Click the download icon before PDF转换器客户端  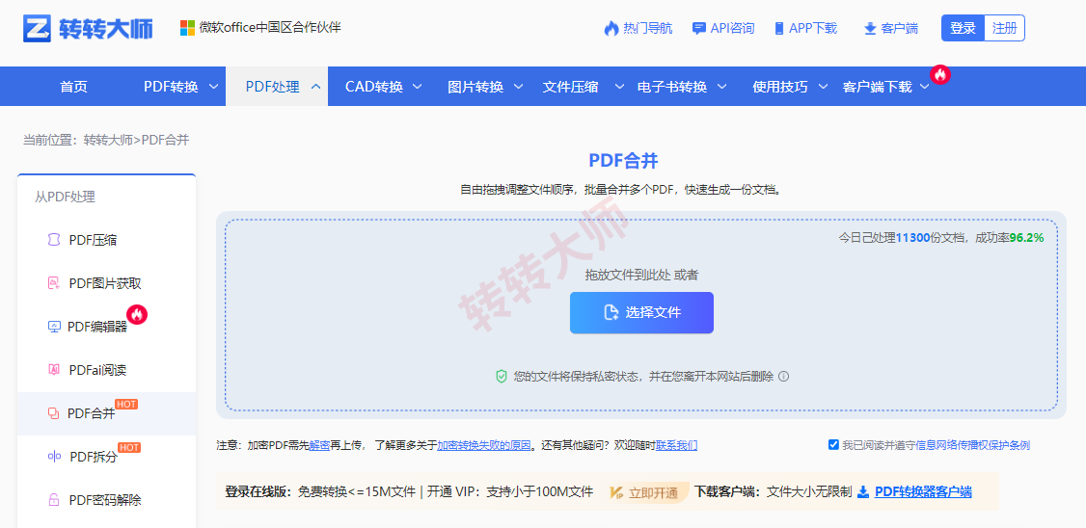point(863,492)
